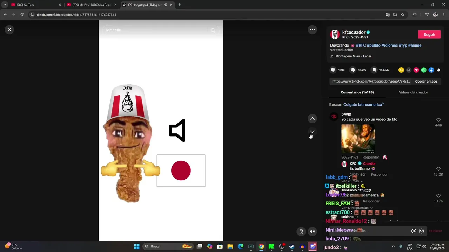The height and width of the screenshot is (252, 449).
Task: Click the tiktok.com address bar
Action: click(x=207, y=15)
